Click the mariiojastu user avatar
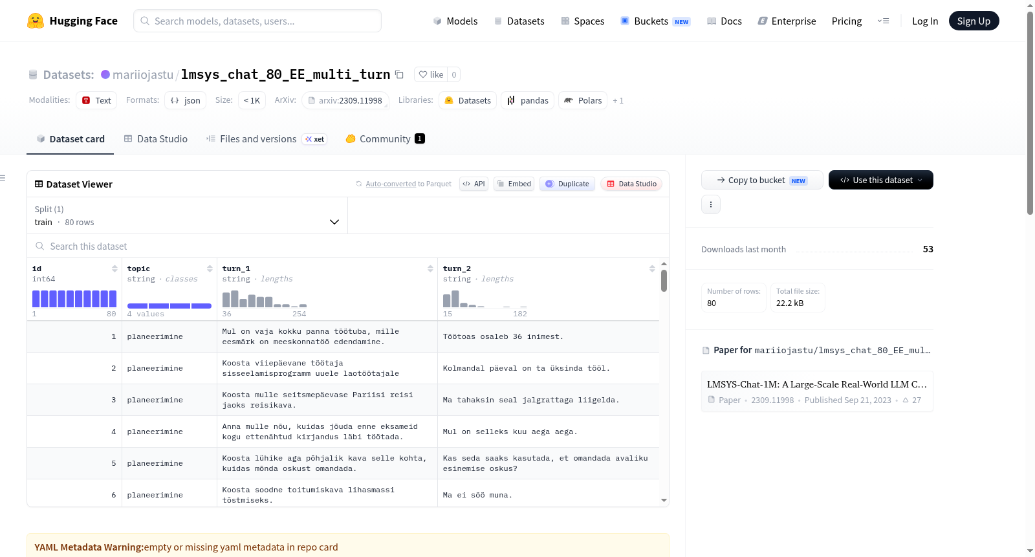1035x557 pixels. (105, 74)
